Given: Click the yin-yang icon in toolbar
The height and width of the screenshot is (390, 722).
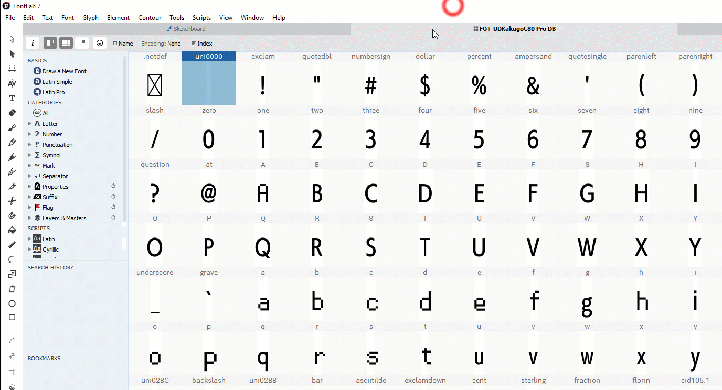Looking at the screenshot, I should coord(12,387).
